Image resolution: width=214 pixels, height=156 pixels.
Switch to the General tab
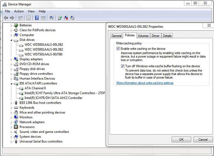[x=116, y=36]
